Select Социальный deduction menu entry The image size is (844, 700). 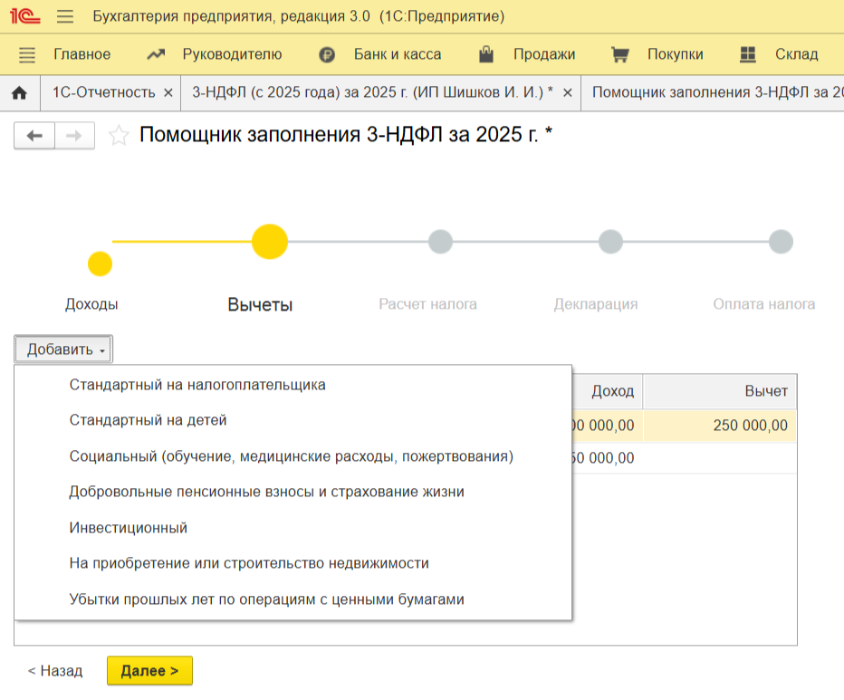(291, 456)
